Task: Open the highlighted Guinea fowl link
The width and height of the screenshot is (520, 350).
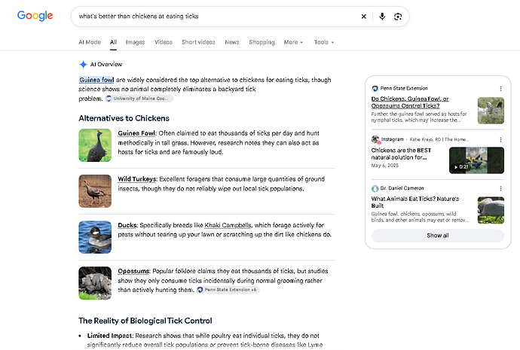Action: pos(96,80)
